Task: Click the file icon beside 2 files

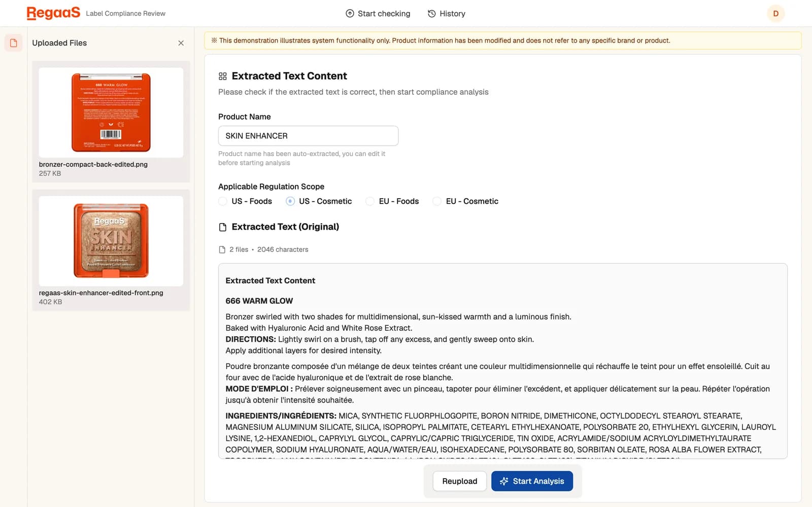Action: 222,249
